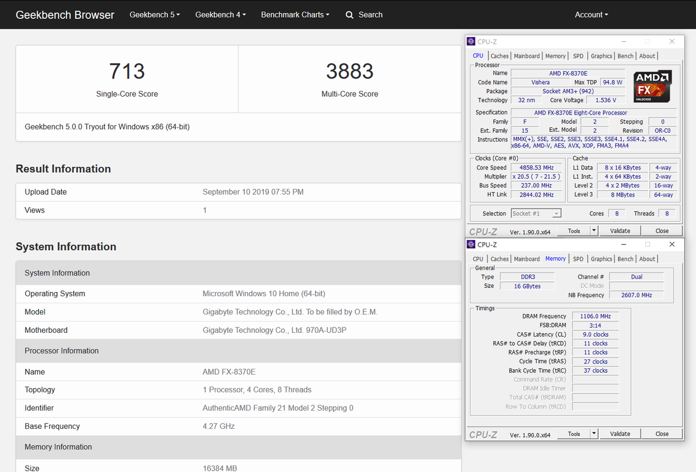The image size is (696, 472).
Task: Close the bottom CPU-Z window via X
Action: [672, 244]
